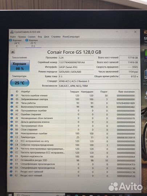
Task: Click status dot of B5 Программные сбои
Action: click(12, 126)
